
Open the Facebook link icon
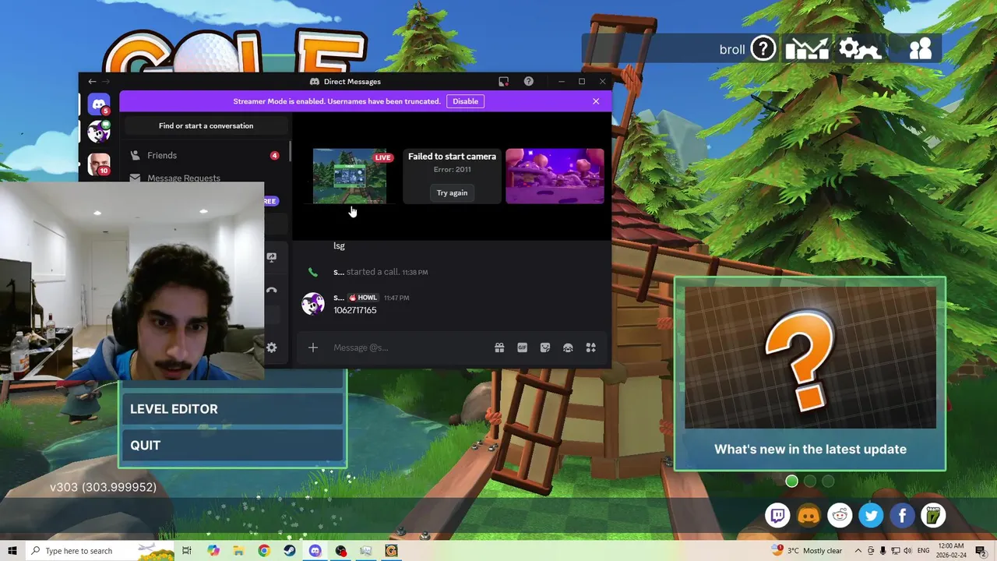(902, 515)
